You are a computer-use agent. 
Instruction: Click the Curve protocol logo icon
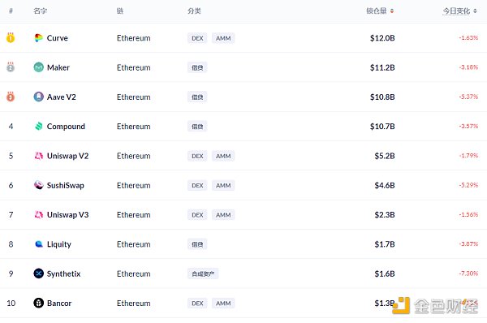pyautogui.click(x=38, y=38)
